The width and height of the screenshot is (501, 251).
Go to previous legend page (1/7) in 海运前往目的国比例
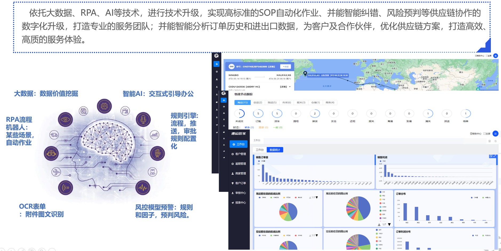coord(379,225)
